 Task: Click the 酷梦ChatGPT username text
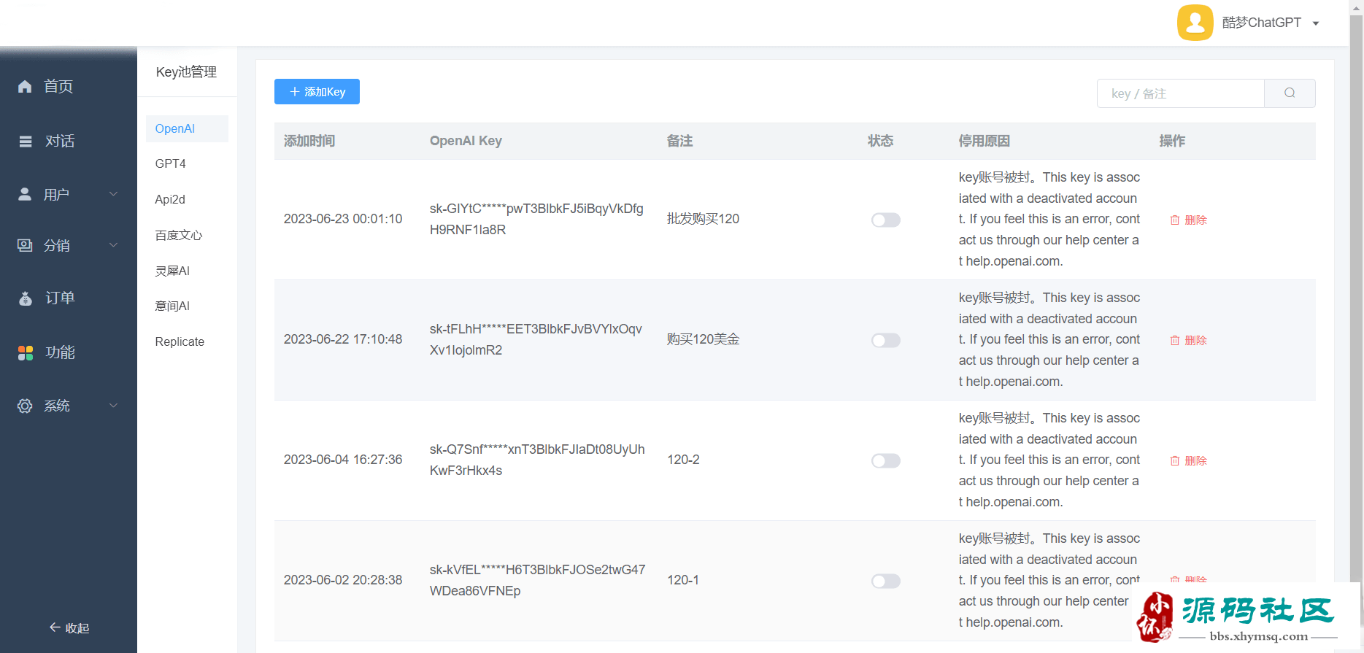(x=1261, y=23)
